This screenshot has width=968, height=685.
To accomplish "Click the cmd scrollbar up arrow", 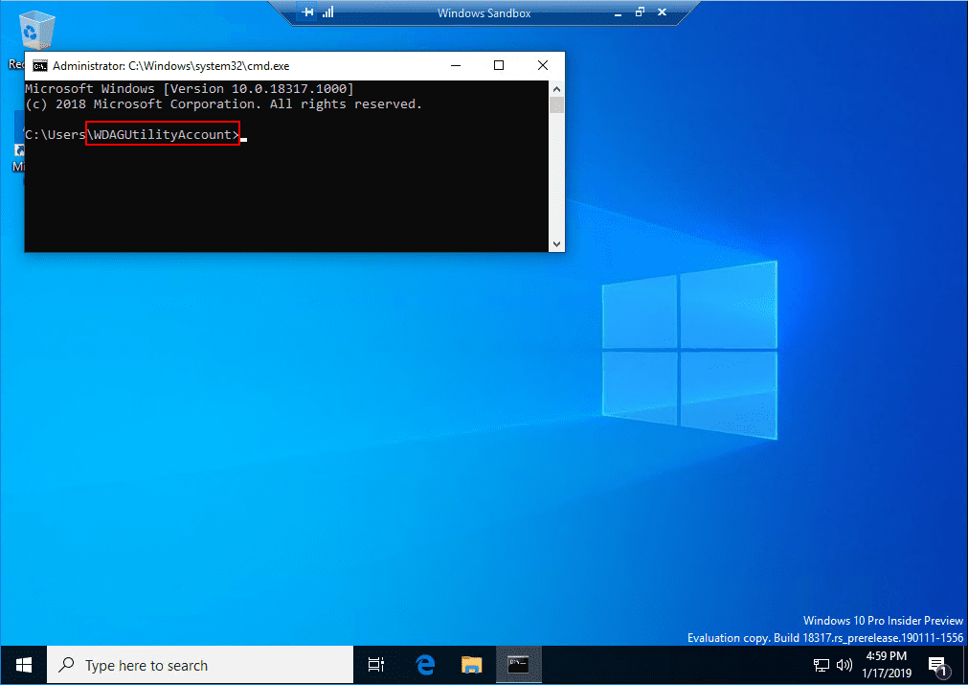I will 557,89.
